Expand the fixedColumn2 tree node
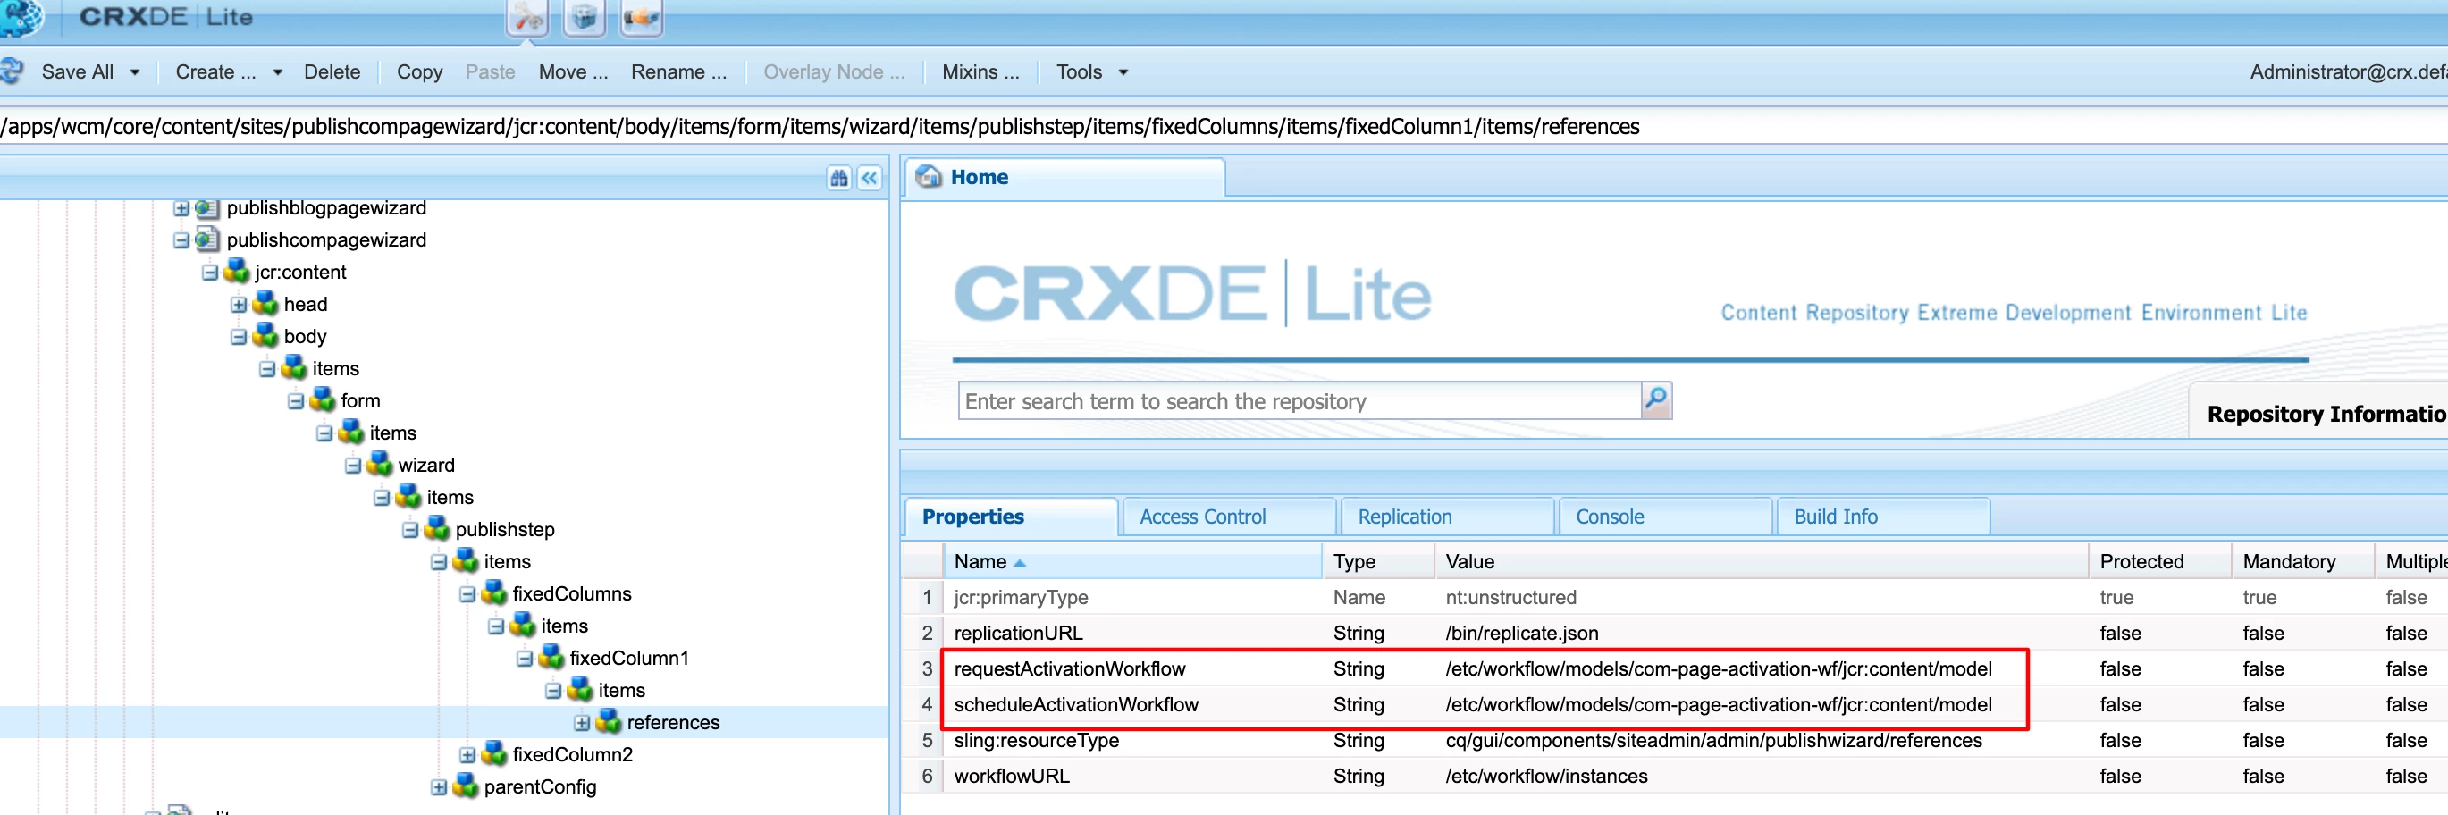 (x=467, y=755)
